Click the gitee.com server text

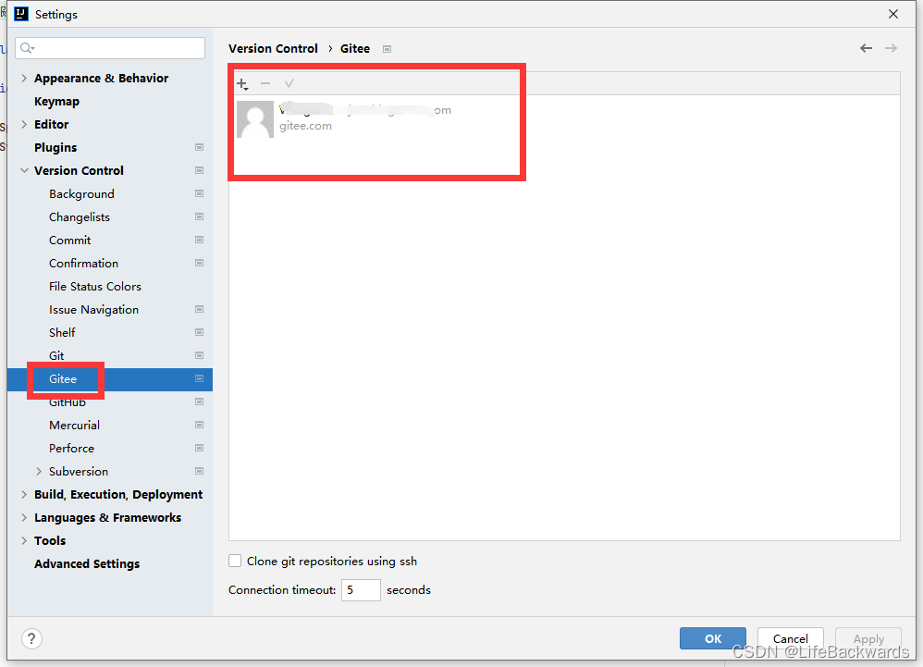305,126
